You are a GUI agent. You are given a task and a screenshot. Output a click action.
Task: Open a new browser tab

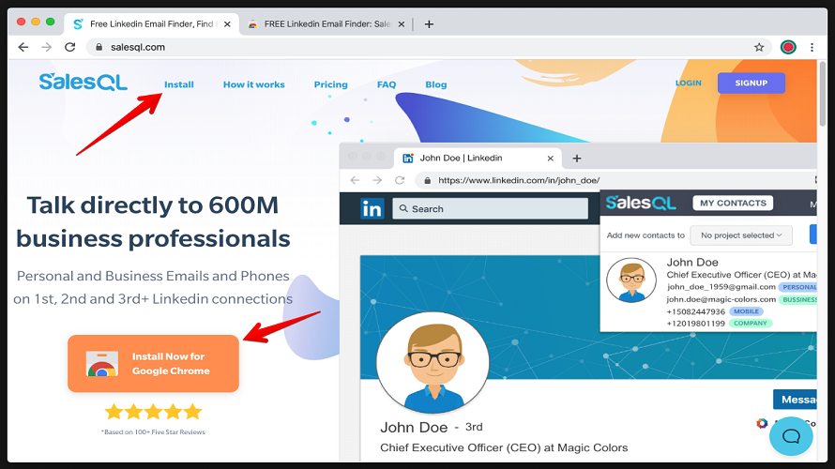pyautogui.click(x=429, y=24)
